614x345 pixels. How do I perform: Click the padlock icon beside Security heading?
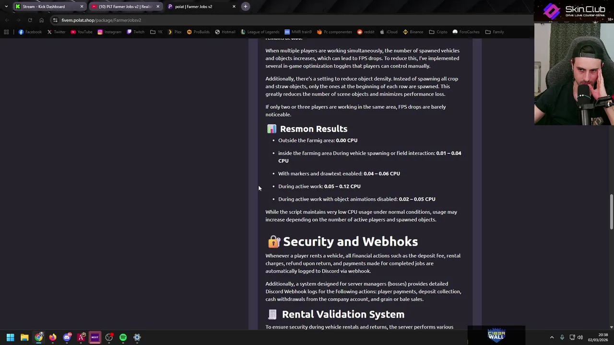pos(274,241)
